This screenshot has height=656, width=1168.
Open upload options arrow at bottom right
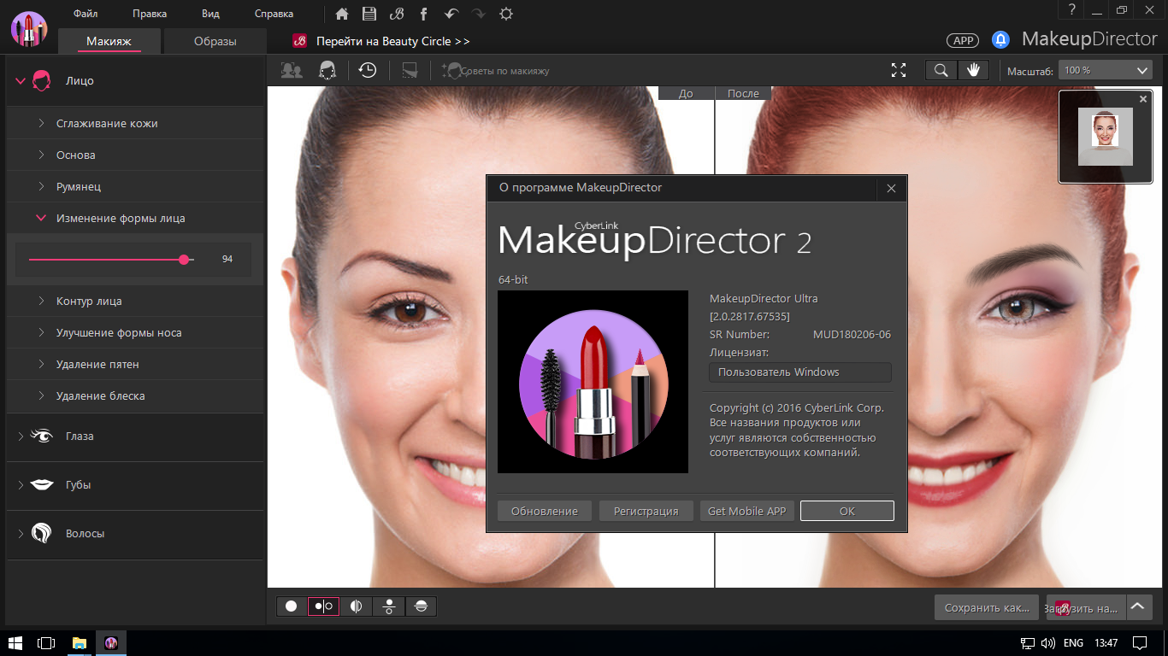[1137, 607]
